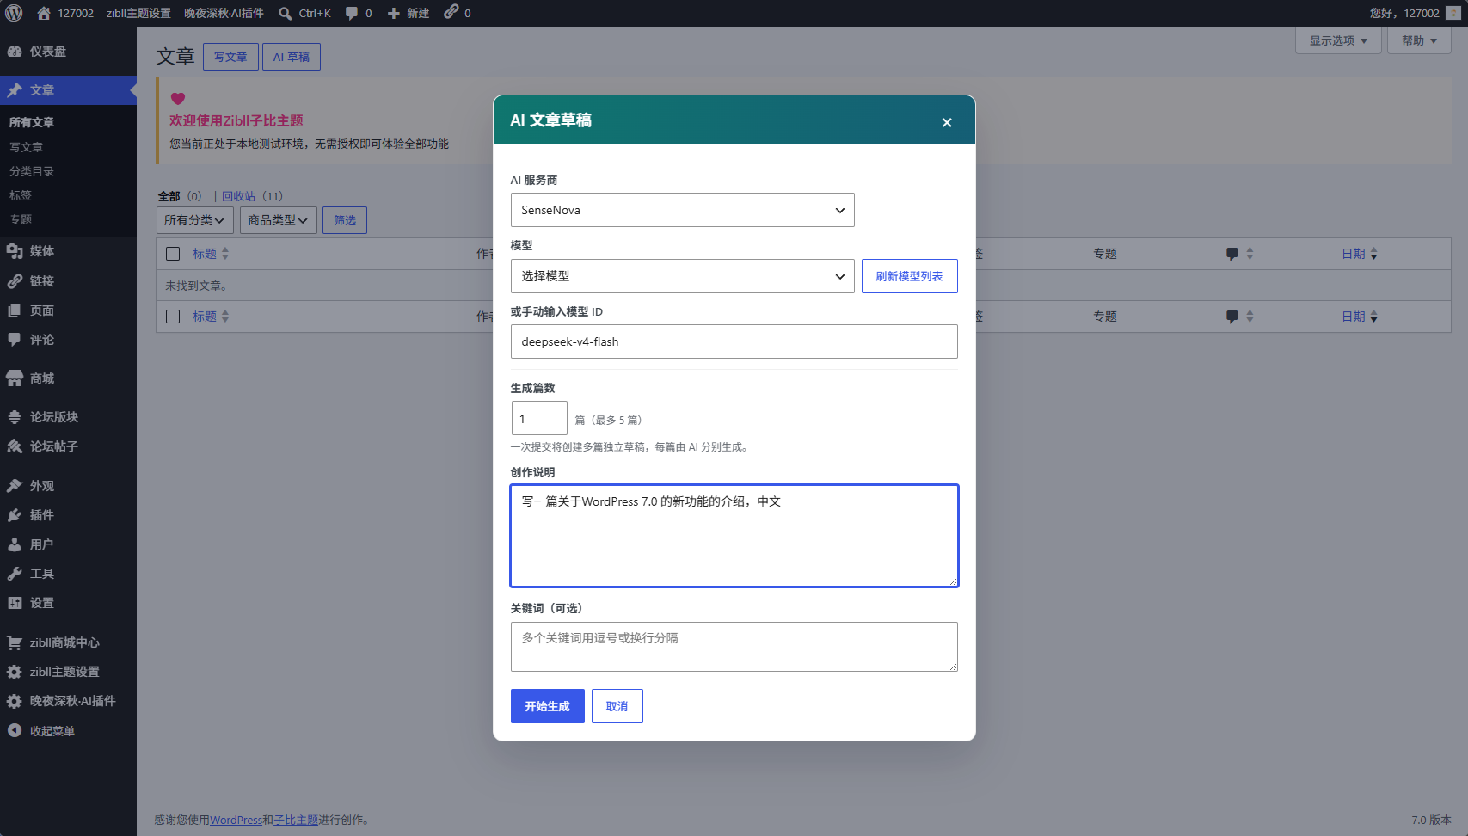Click the zibll商城中心 cart icon in the sidebar
The height and width of the screenshot is (836, 1468).
click(x=15, y=642)
